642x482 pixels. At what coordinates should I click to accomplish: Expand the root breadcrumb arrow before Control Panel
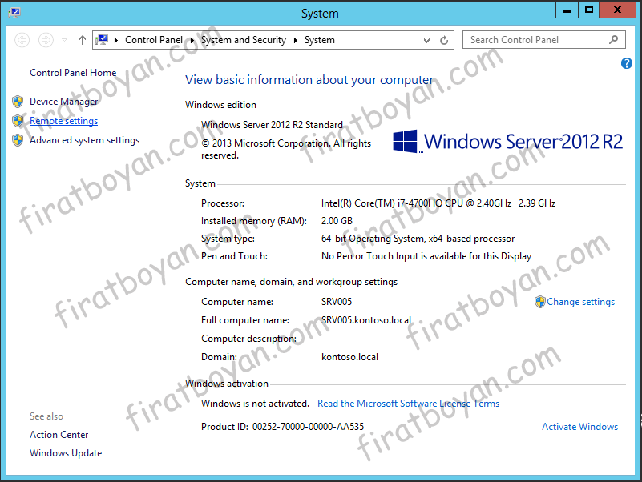(x=116, y=40)
